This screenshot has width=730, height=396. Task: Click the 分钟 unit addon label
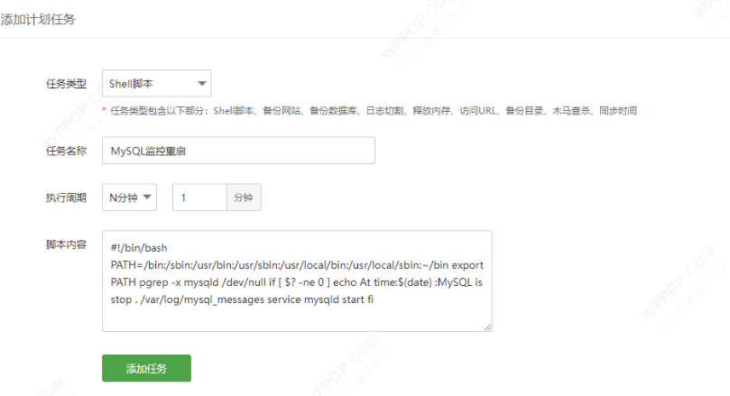pyautogui.click(x=244, y=198)
